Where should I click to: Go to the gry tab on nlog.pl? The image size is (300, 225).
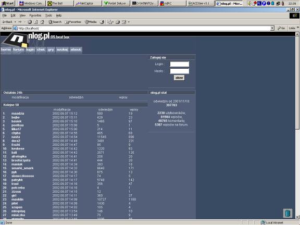coord(51,50)
